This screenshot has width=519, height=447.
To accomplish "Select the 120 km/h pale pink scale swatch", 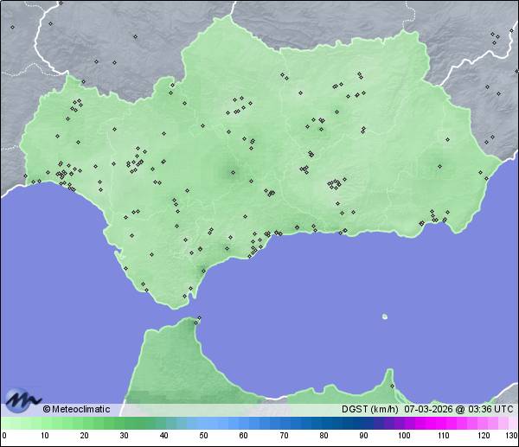I will [x=483, y=423].
